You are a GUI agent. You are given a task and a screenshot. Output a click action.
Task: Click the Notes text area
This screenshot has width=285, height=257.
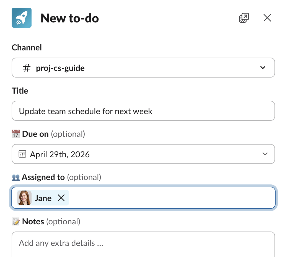click(x=143, y=243)
